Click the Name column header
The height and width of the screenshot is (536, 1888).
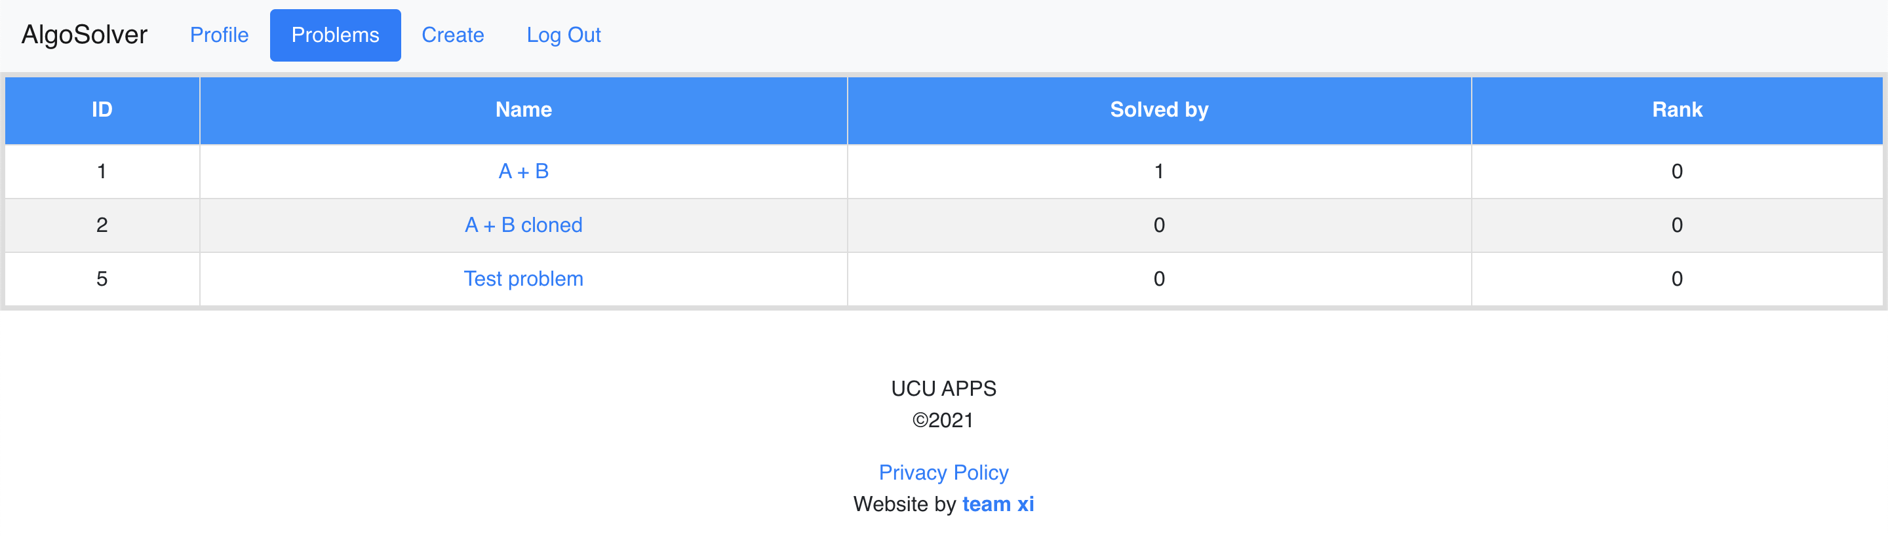[523, 110]
